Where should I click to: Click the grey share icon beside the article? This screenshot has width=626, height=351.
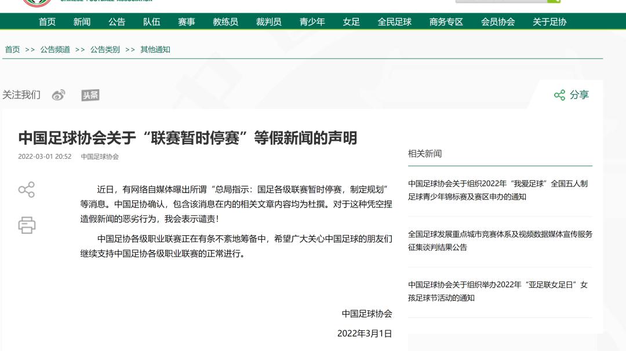click(x=27, y=189)
